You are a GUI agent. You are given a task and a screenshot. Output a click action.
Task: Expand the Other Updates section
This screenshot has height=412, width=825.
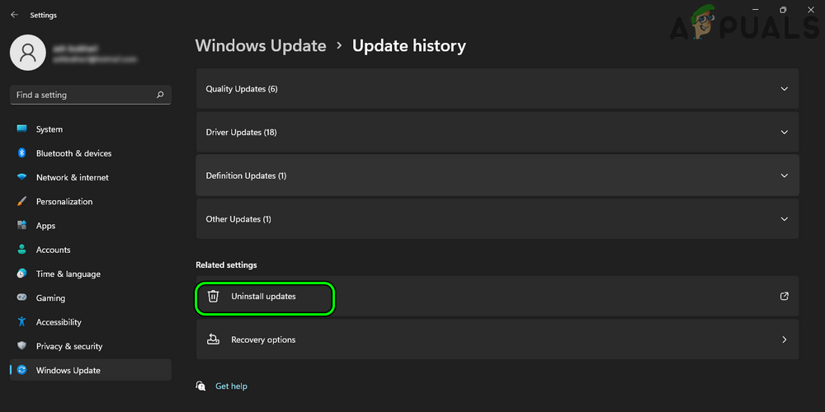(x=784, y=219)
